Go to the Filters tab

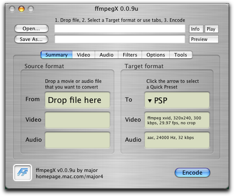point(130,55)
